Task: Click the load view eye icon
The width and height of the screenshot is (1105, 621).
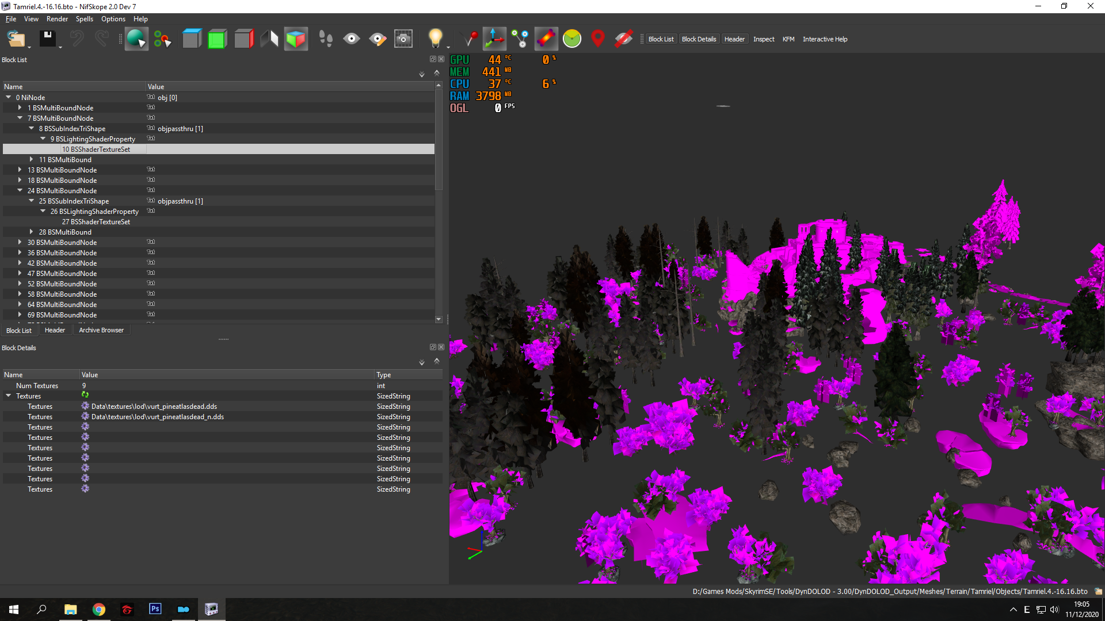Action: tap(352, 39)
